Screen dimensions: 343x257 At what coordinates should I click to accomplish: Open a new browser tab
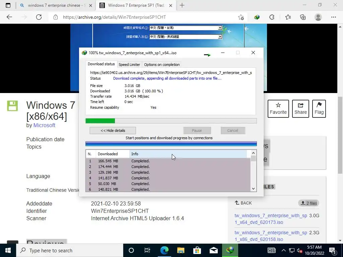click(x=182, y=5)
